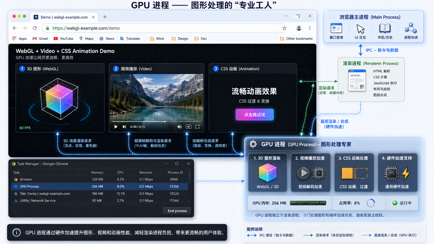
Task: Click the 占用率 8% circular gauge
Action: 371,203
